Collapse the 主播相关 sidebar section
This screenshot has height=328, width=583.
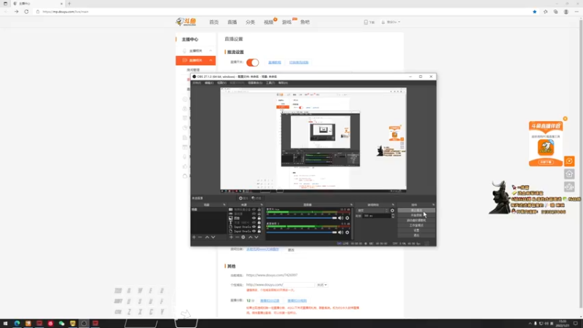click(x=211, y=50)
